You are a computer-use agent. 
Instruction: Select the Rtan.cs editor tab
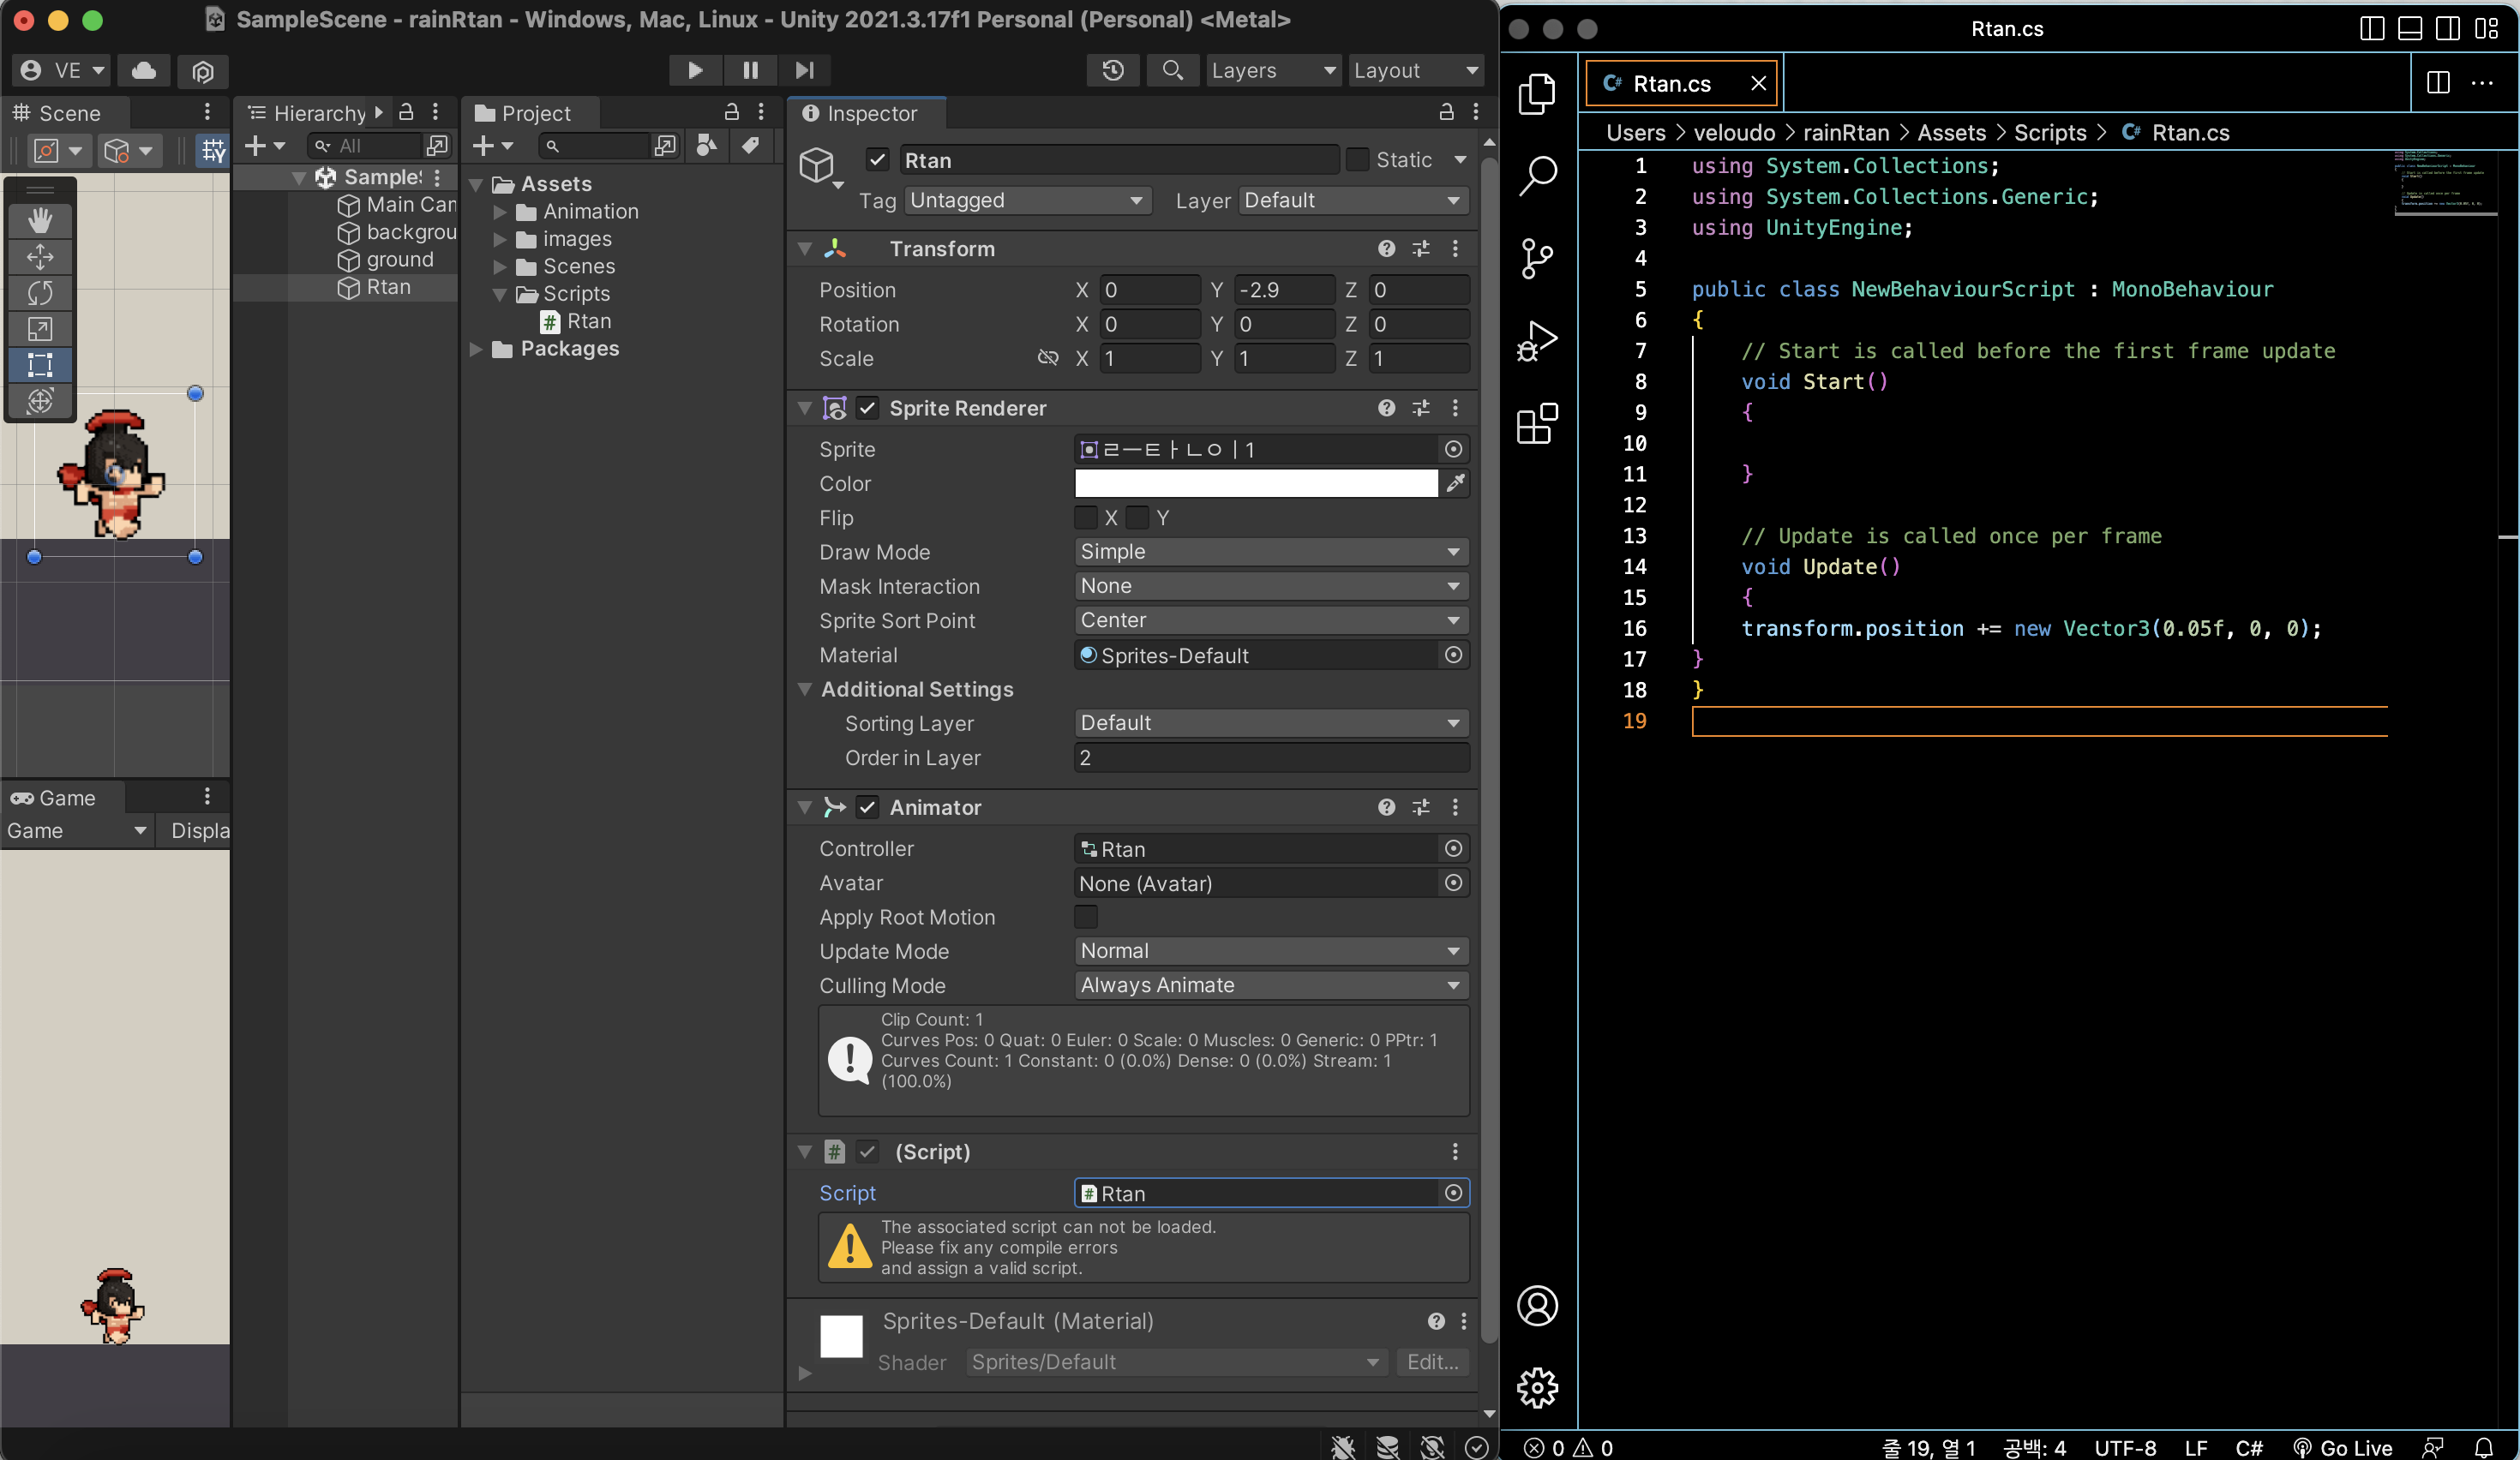coord(1682,83)
